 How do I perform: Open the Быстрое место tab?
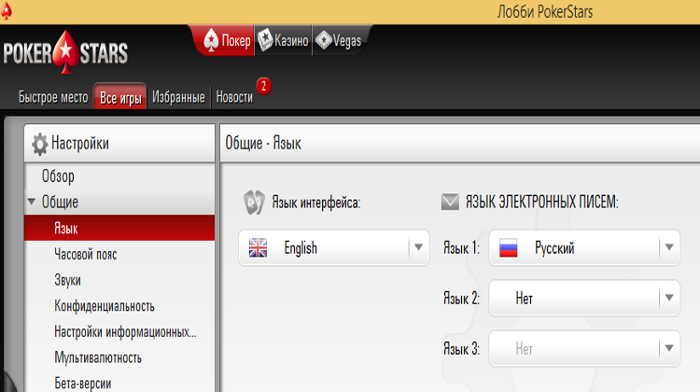pos(53,97)
